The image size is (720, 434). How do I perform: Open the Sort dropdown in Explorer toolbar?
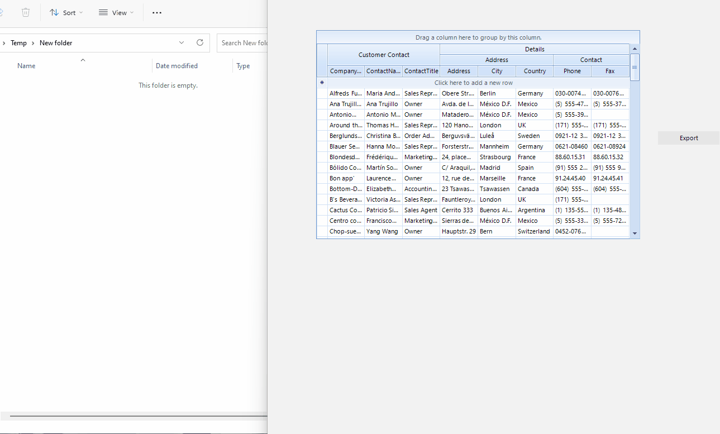click(x=66, y=12)
